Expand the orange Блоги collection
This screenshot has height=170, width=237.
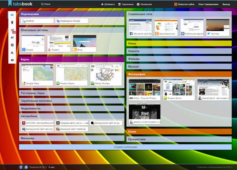click(x=179, y=132)
